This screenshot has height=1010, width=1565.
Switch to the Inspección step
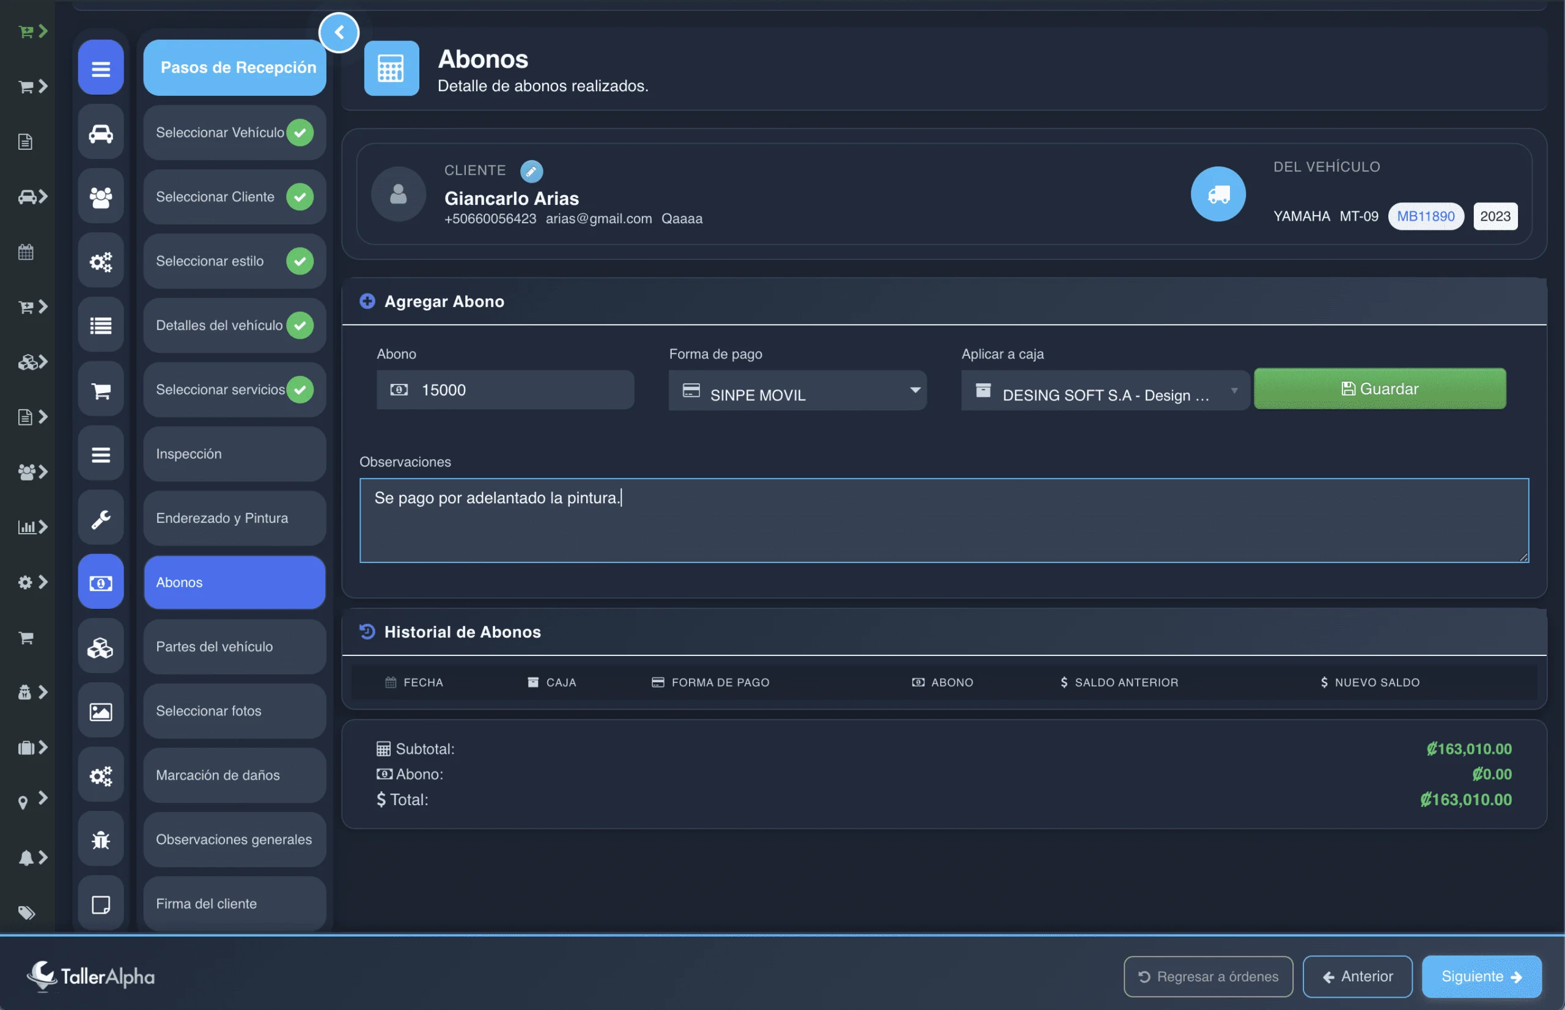tap(234, 453)
